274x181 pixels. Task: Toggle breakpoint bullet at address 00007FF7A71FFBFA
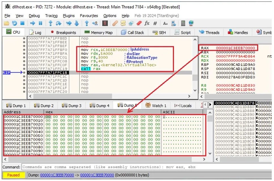pyautogui.click(x=24, y=53)
